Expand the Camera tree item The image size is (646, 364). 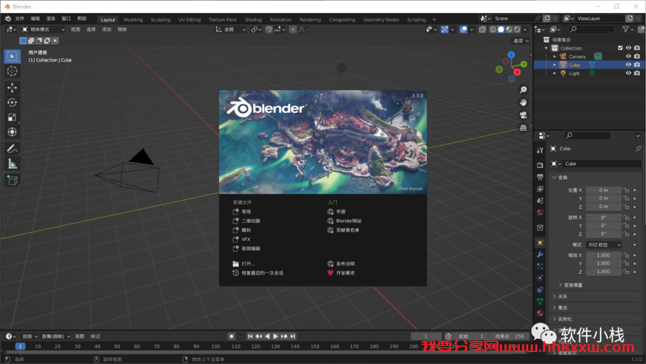click(x=554, y=56)
